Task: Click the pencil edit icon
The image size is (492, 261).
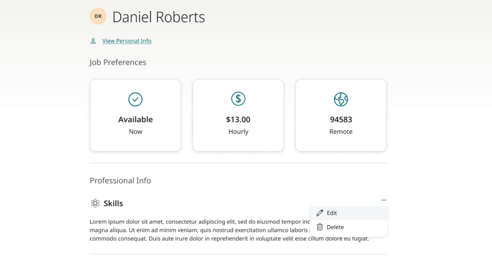Action: pos(320,213)
